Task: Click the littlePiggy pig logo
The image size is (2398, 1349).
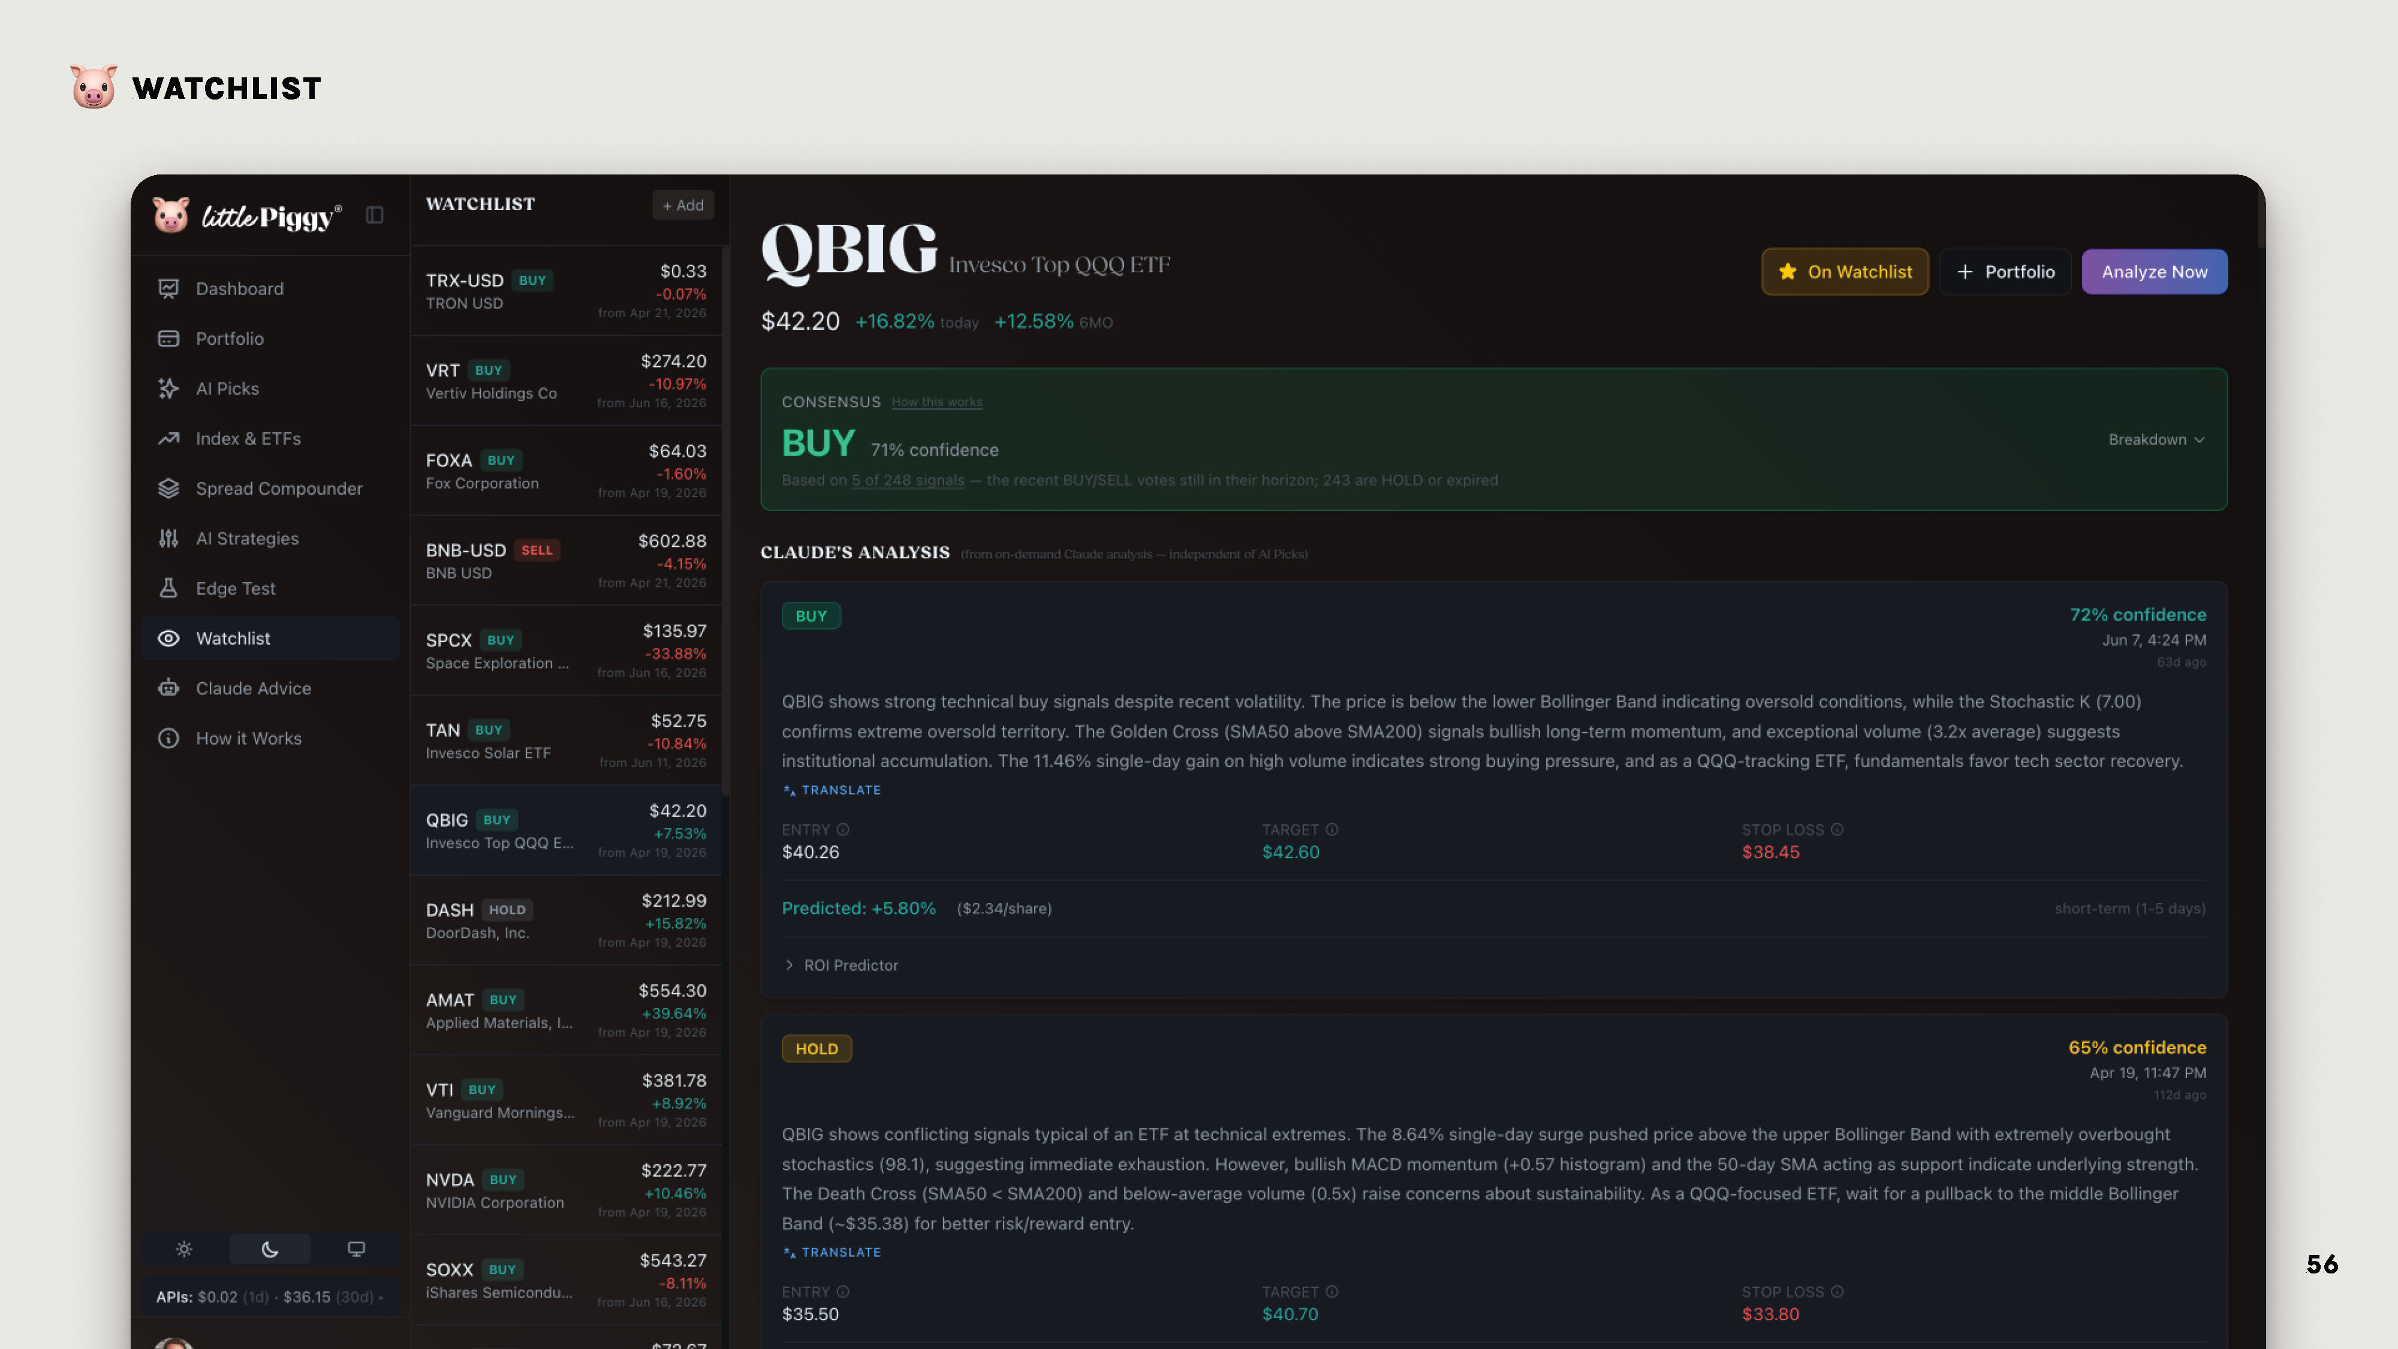Action: point(171,215)
